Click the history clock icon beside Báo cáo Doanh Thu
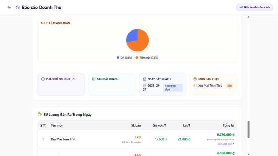Image resolution: width=278 pixels, height=156 pixels. 18,7
